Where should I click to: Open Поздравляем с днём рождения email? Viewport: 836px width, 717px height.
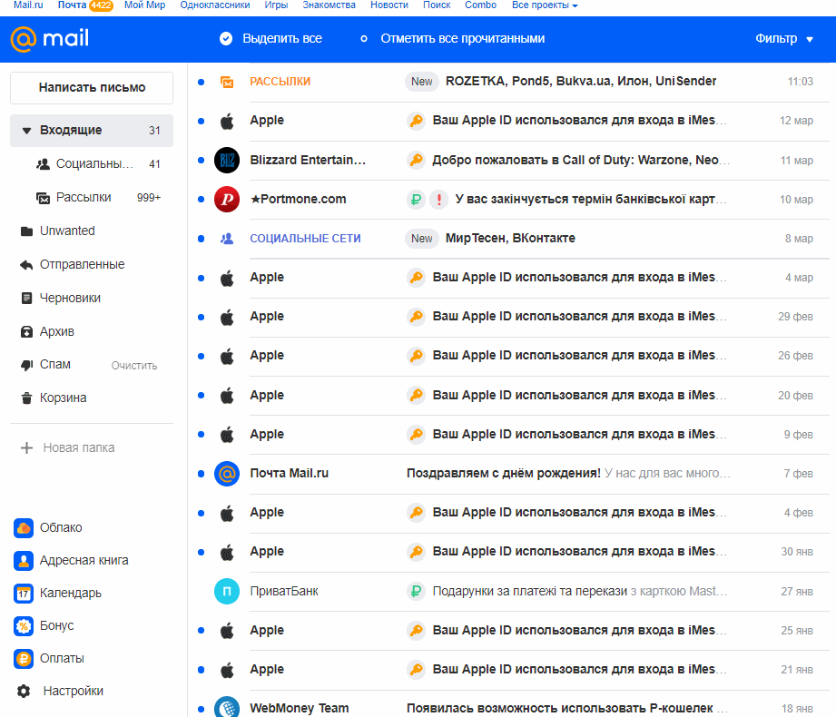(x=512, y=474)
